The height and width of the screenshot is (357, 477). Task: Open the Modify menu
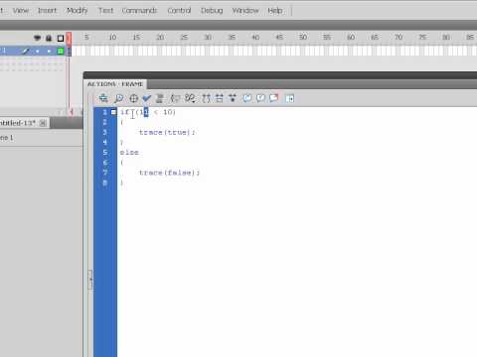(78, 11)
